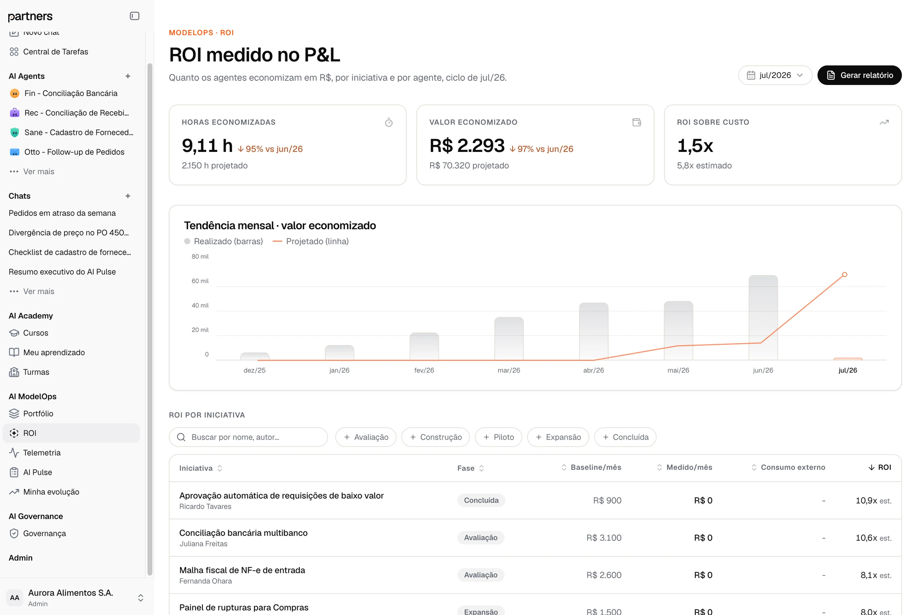Click document icon in Gerar relatório button
This screenshot has height=615, width=916.
pyautogui.click(x=831, y=75)
